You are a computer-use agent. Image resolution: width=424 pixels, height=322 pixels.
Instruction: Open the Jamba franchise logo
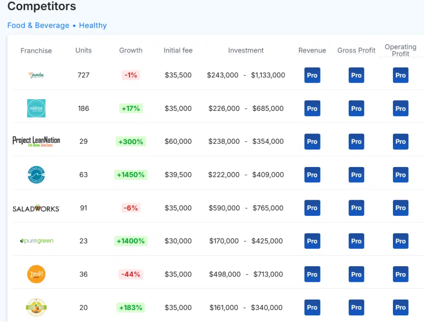(x=36, y=75)
